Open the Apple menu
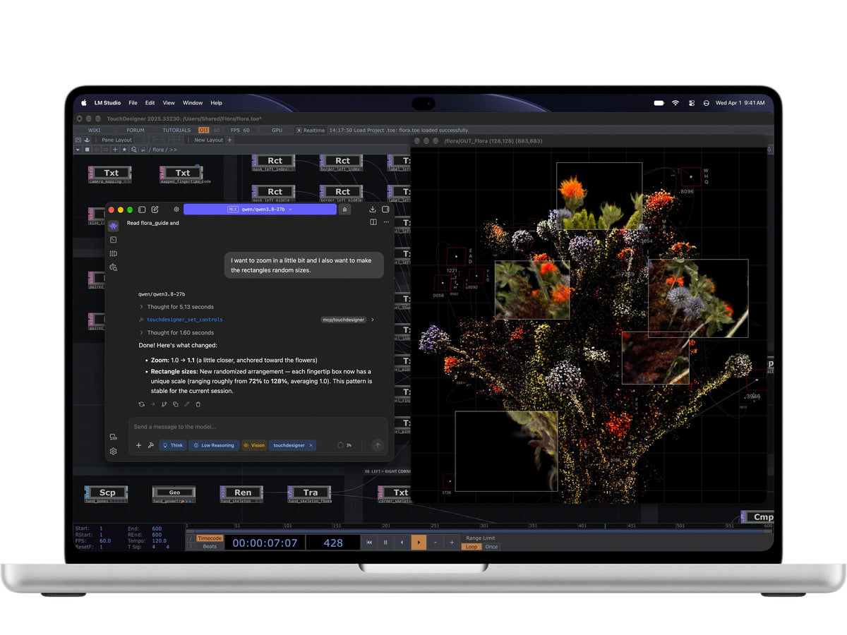This screenshot has width=847, height=635. click(83, 103)
